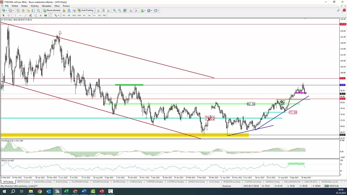
Task: Select the D1 timeframe button
Action: click(x=94, y=15)
